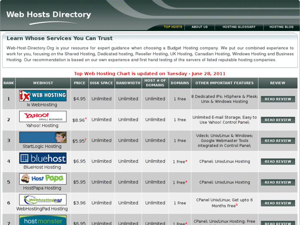The width and height of the screenshot is (300, 225).
Task: Click the $5.95 price for HostPapa
Action: pos(79,182)
